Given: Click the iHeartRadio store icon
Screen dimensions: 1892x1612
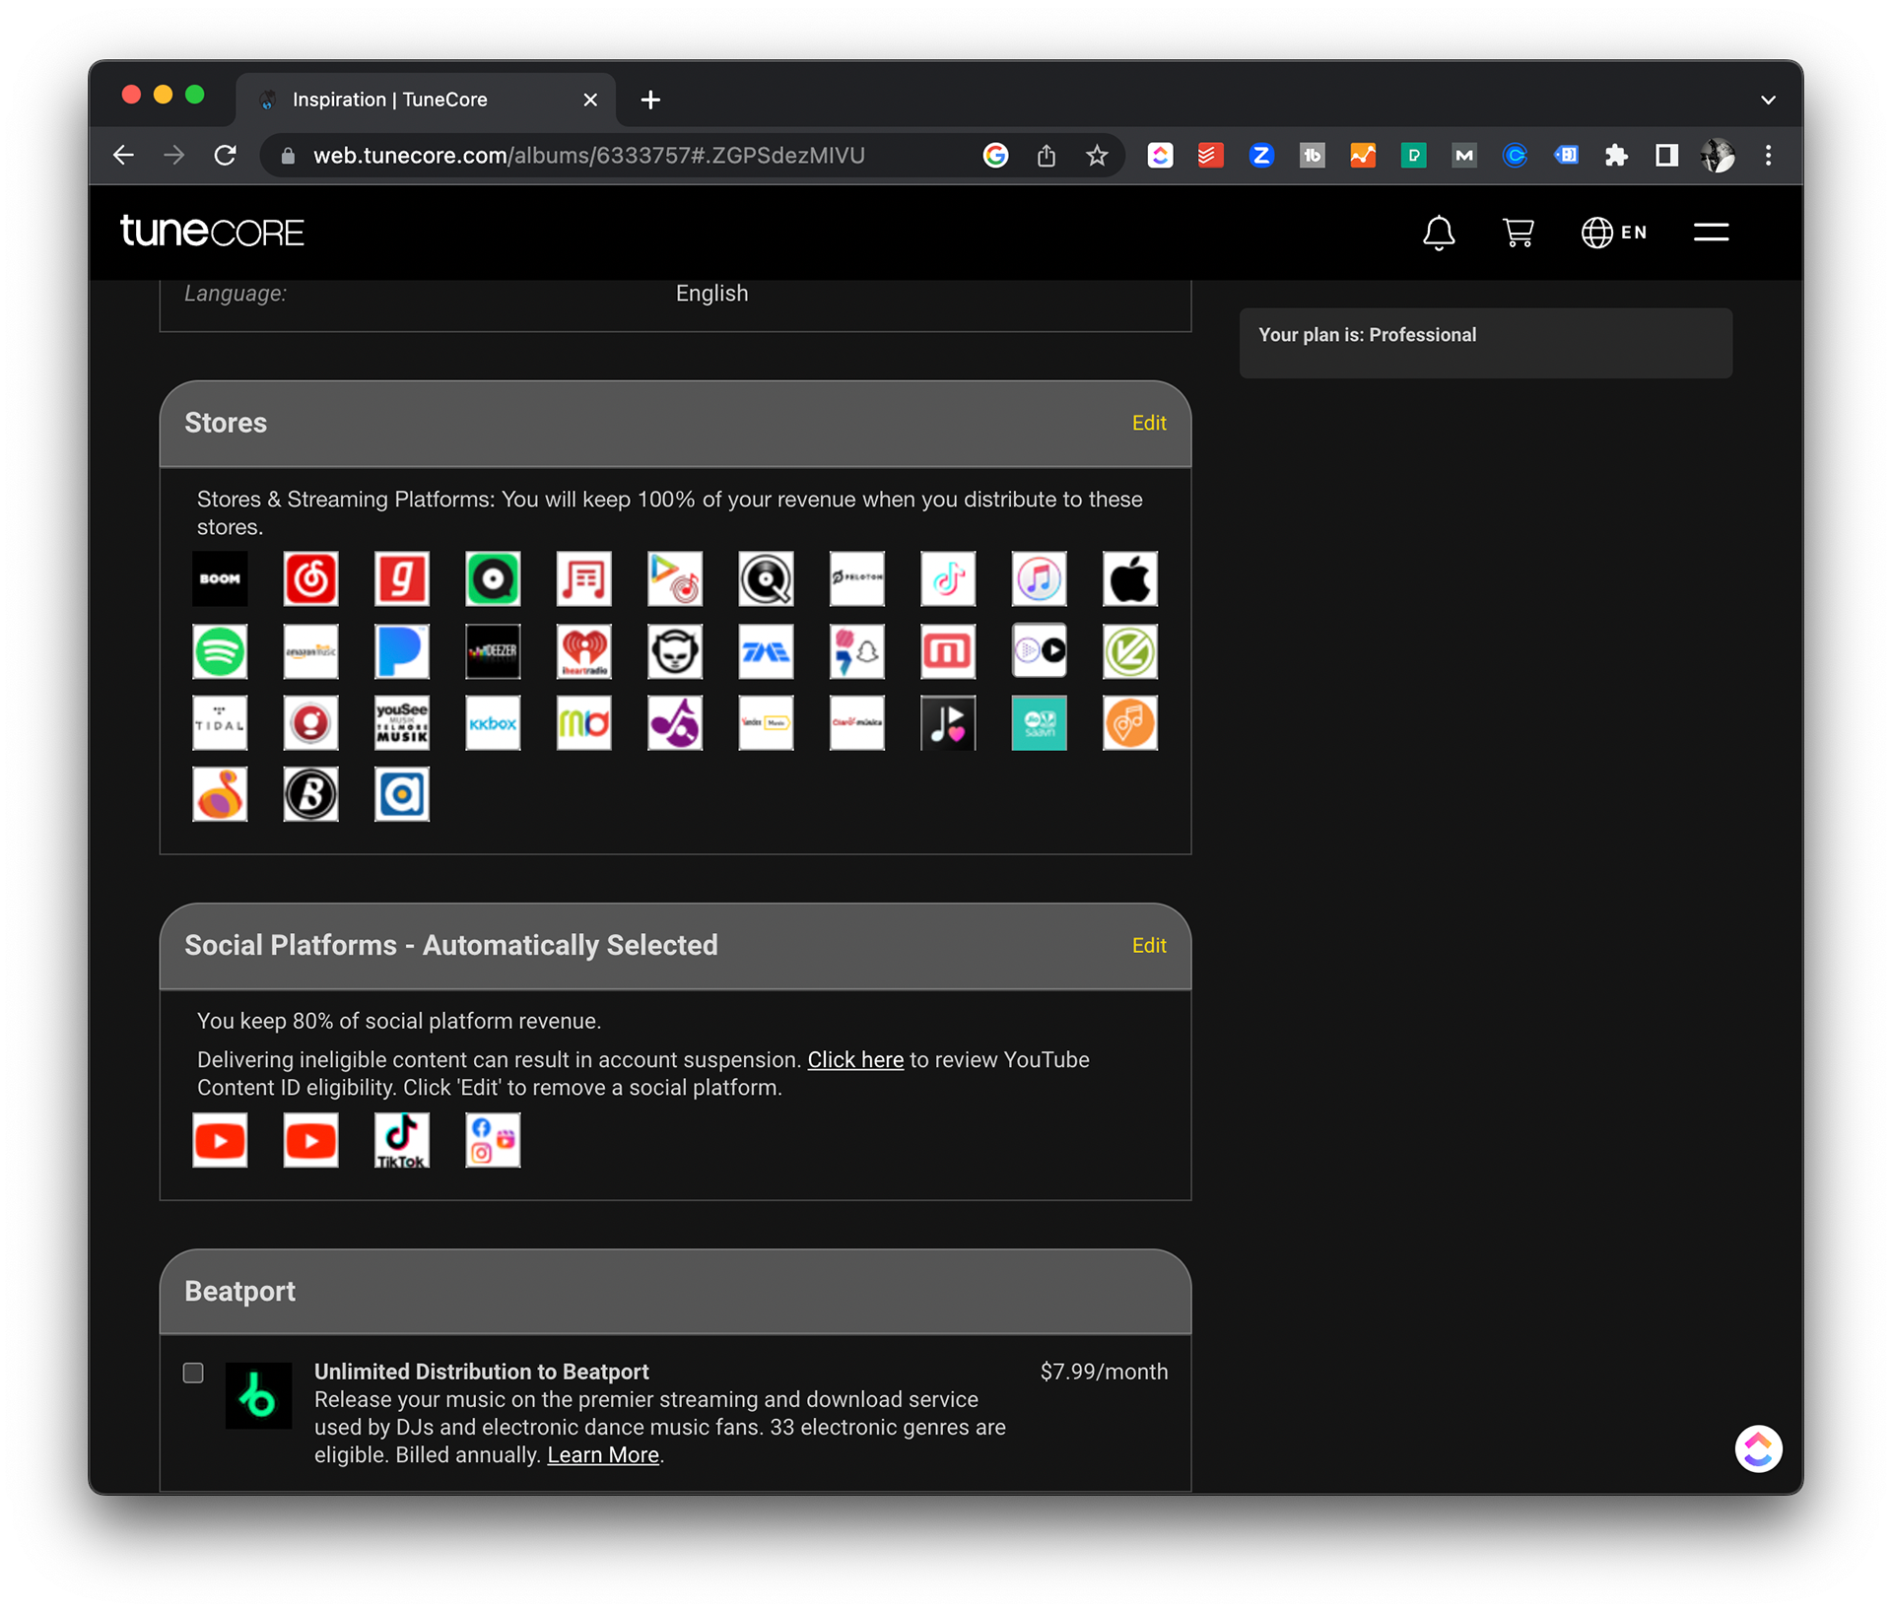Looking at the screenshot, I should tap(583, 651).
